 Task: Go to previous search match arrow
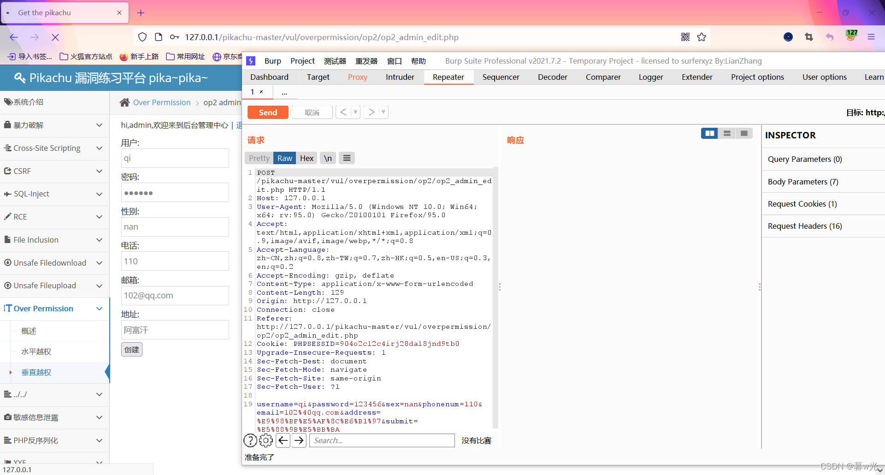[283, 440]
